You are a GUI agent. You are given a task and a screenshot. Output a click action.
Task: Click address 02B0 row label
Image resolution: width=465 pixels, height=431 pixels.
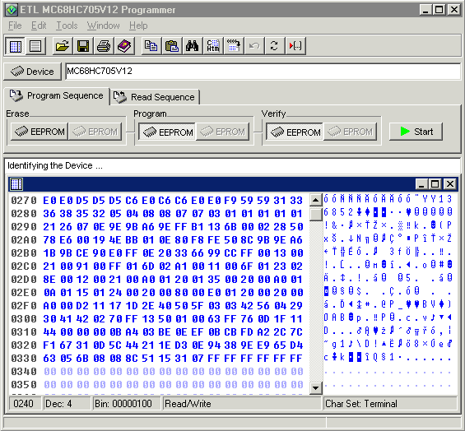click(x=24, y=253)
